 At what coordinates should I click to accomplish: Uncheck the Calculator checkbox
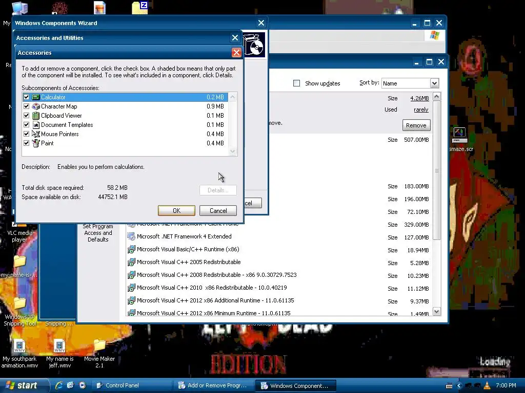coord(27,97)
